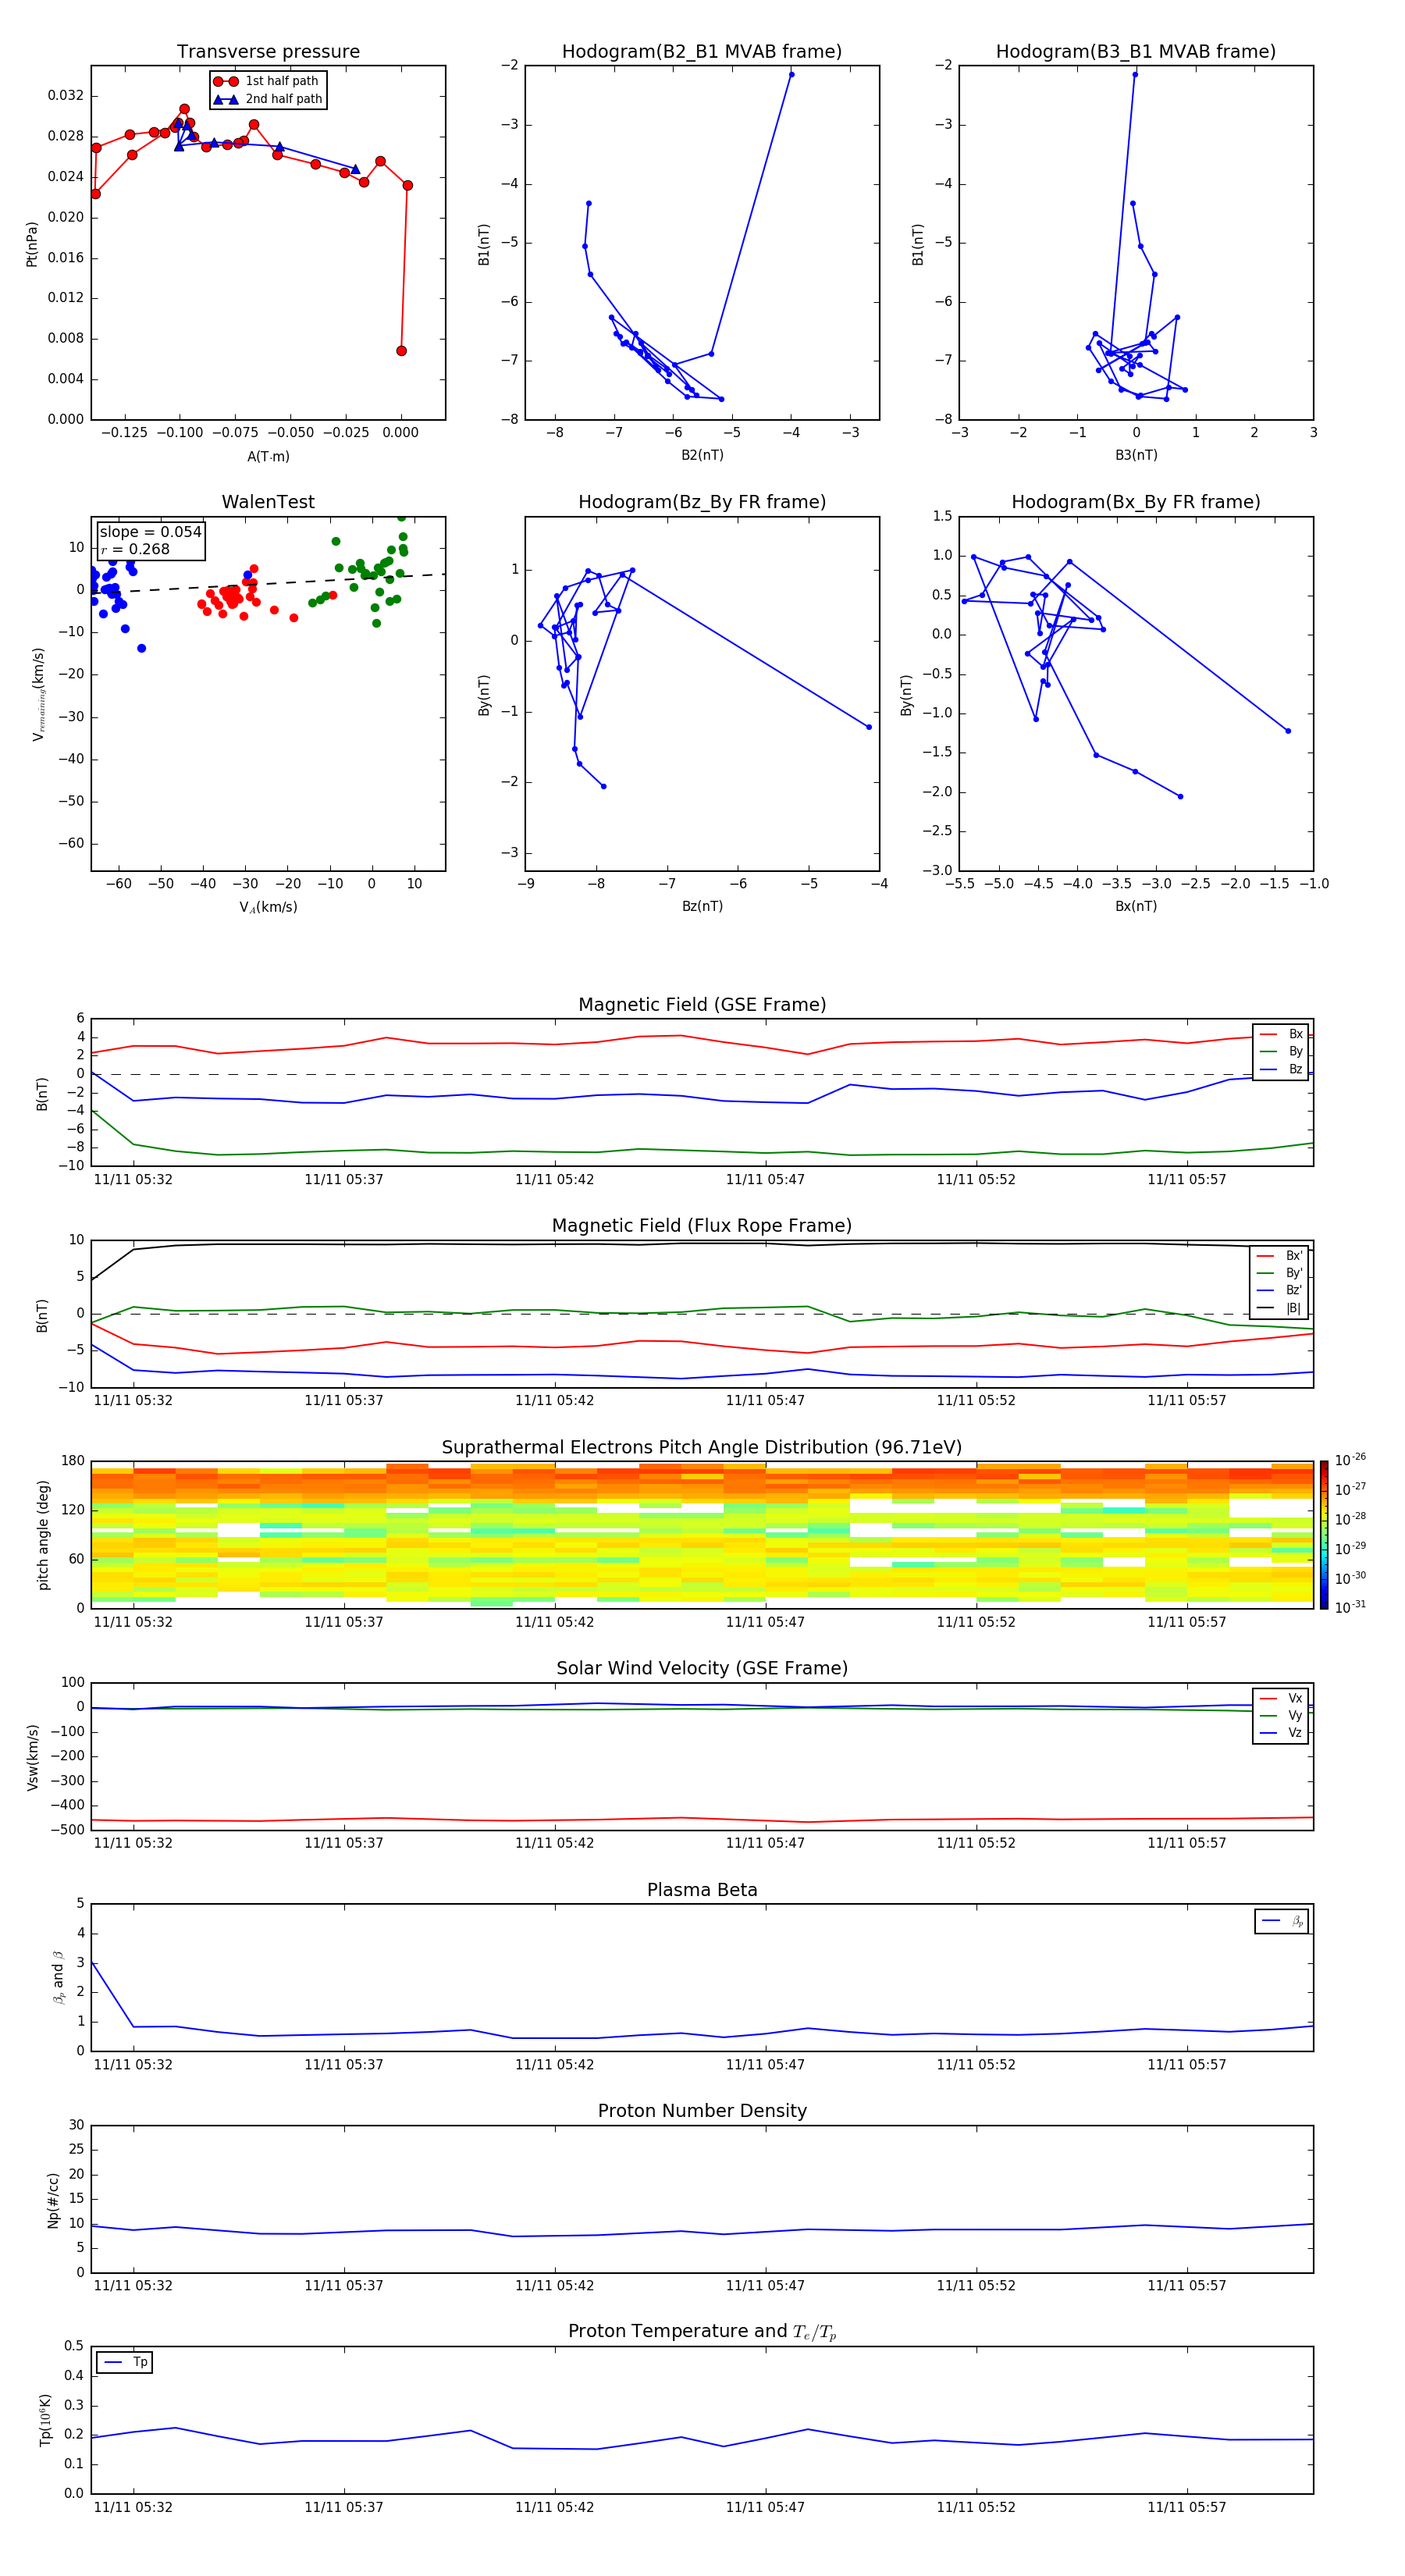Click '11/11 05:57' tick under proton temperature plot
Viewport: 1405px width, 2576px height.
click(x=1186, y=2507)
